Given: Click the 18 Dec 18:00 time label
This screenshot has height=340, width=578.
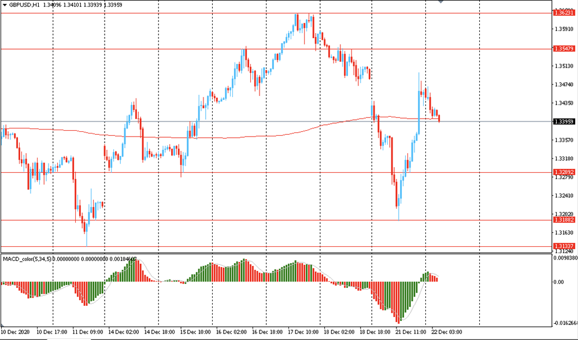Looking at the screenshot, I should tap(375, 332).
